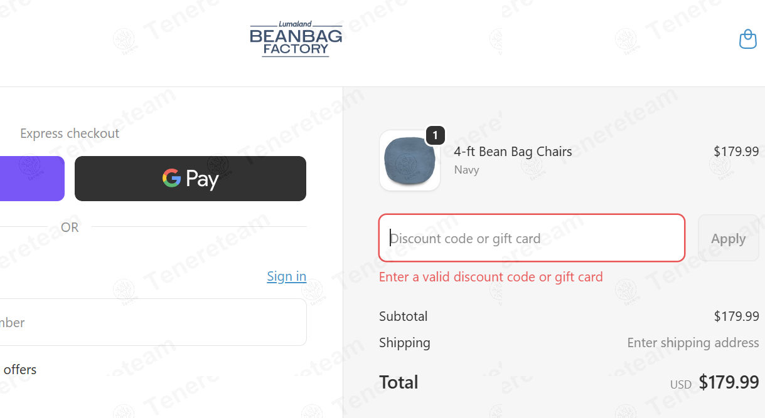The image size is (765, 418).
Task: Focus the Discount code or gift card field
Action: click(532, 238)
